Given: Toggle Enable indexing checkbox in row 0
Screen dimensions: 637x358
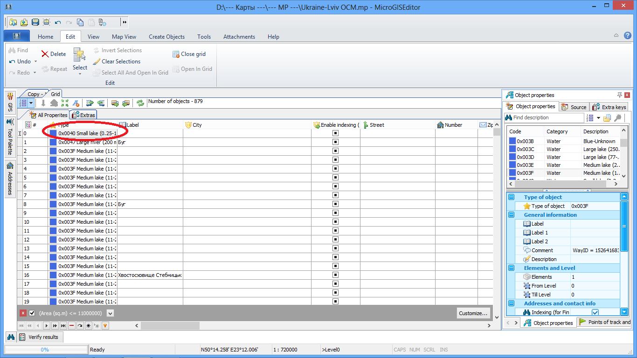Looking at the screenshot, I should (335, 133).
